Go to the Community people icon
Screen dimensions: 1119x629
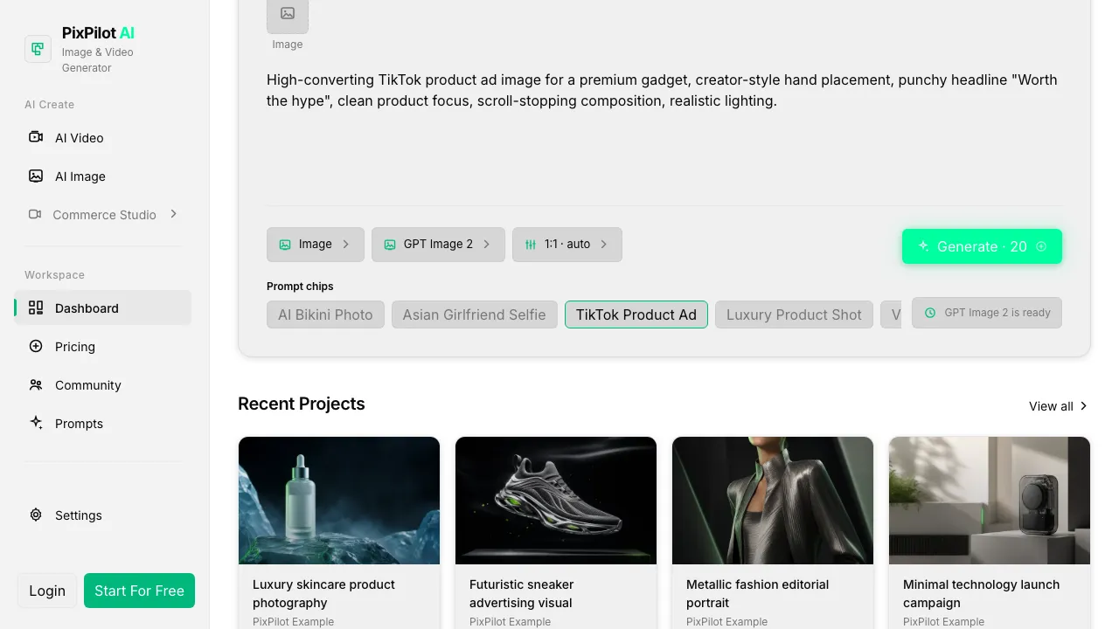(36, 384)
